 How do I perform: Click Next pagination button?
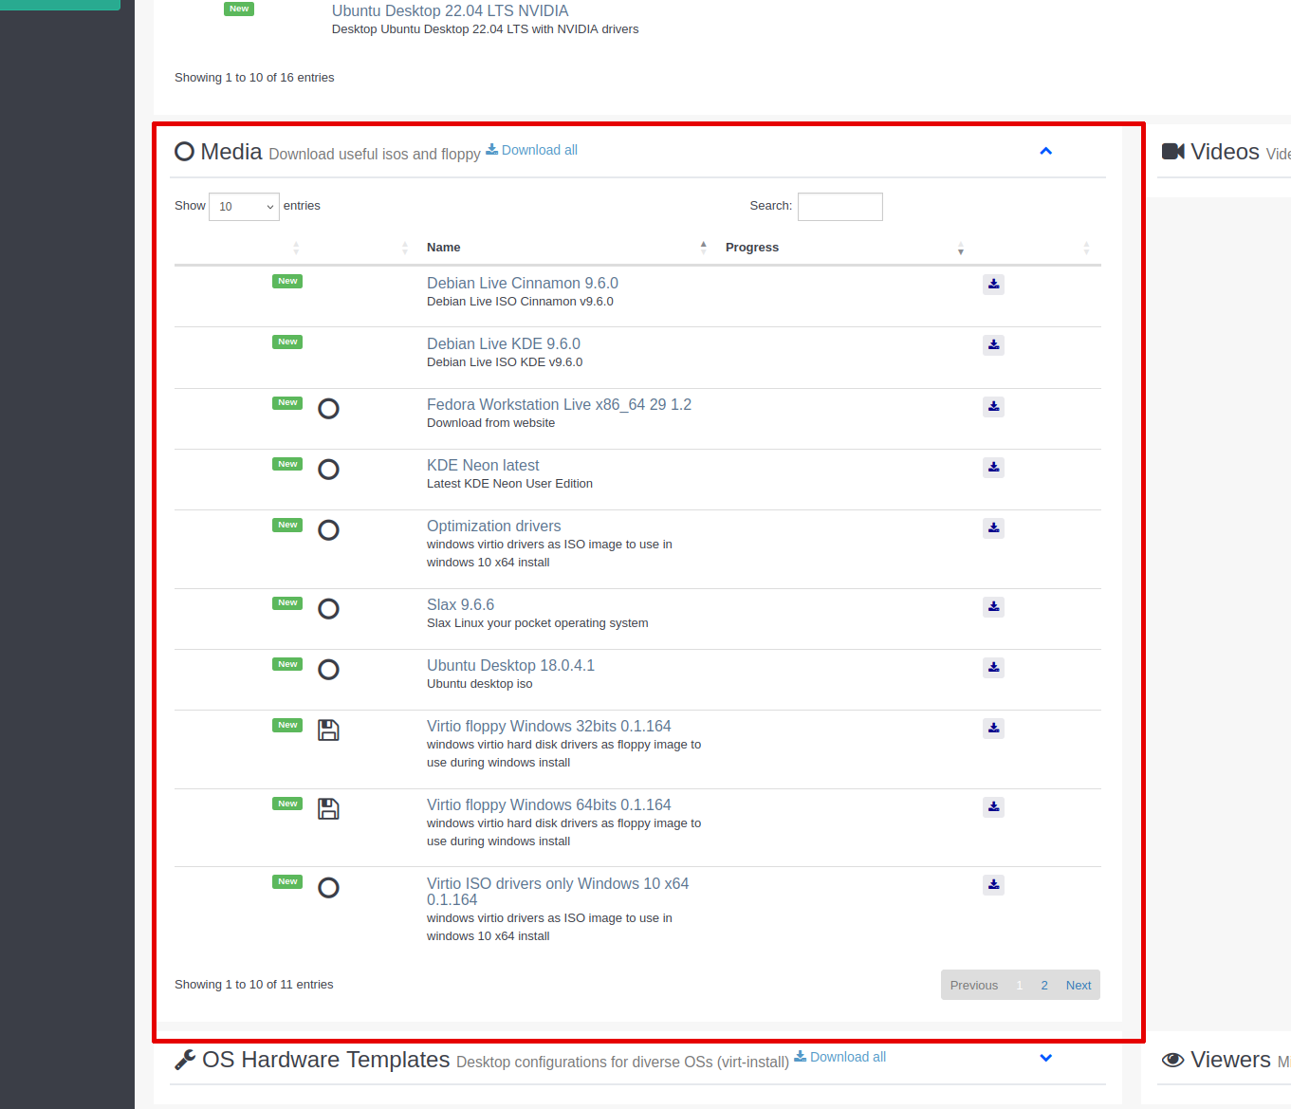(x=1078, y=986)
